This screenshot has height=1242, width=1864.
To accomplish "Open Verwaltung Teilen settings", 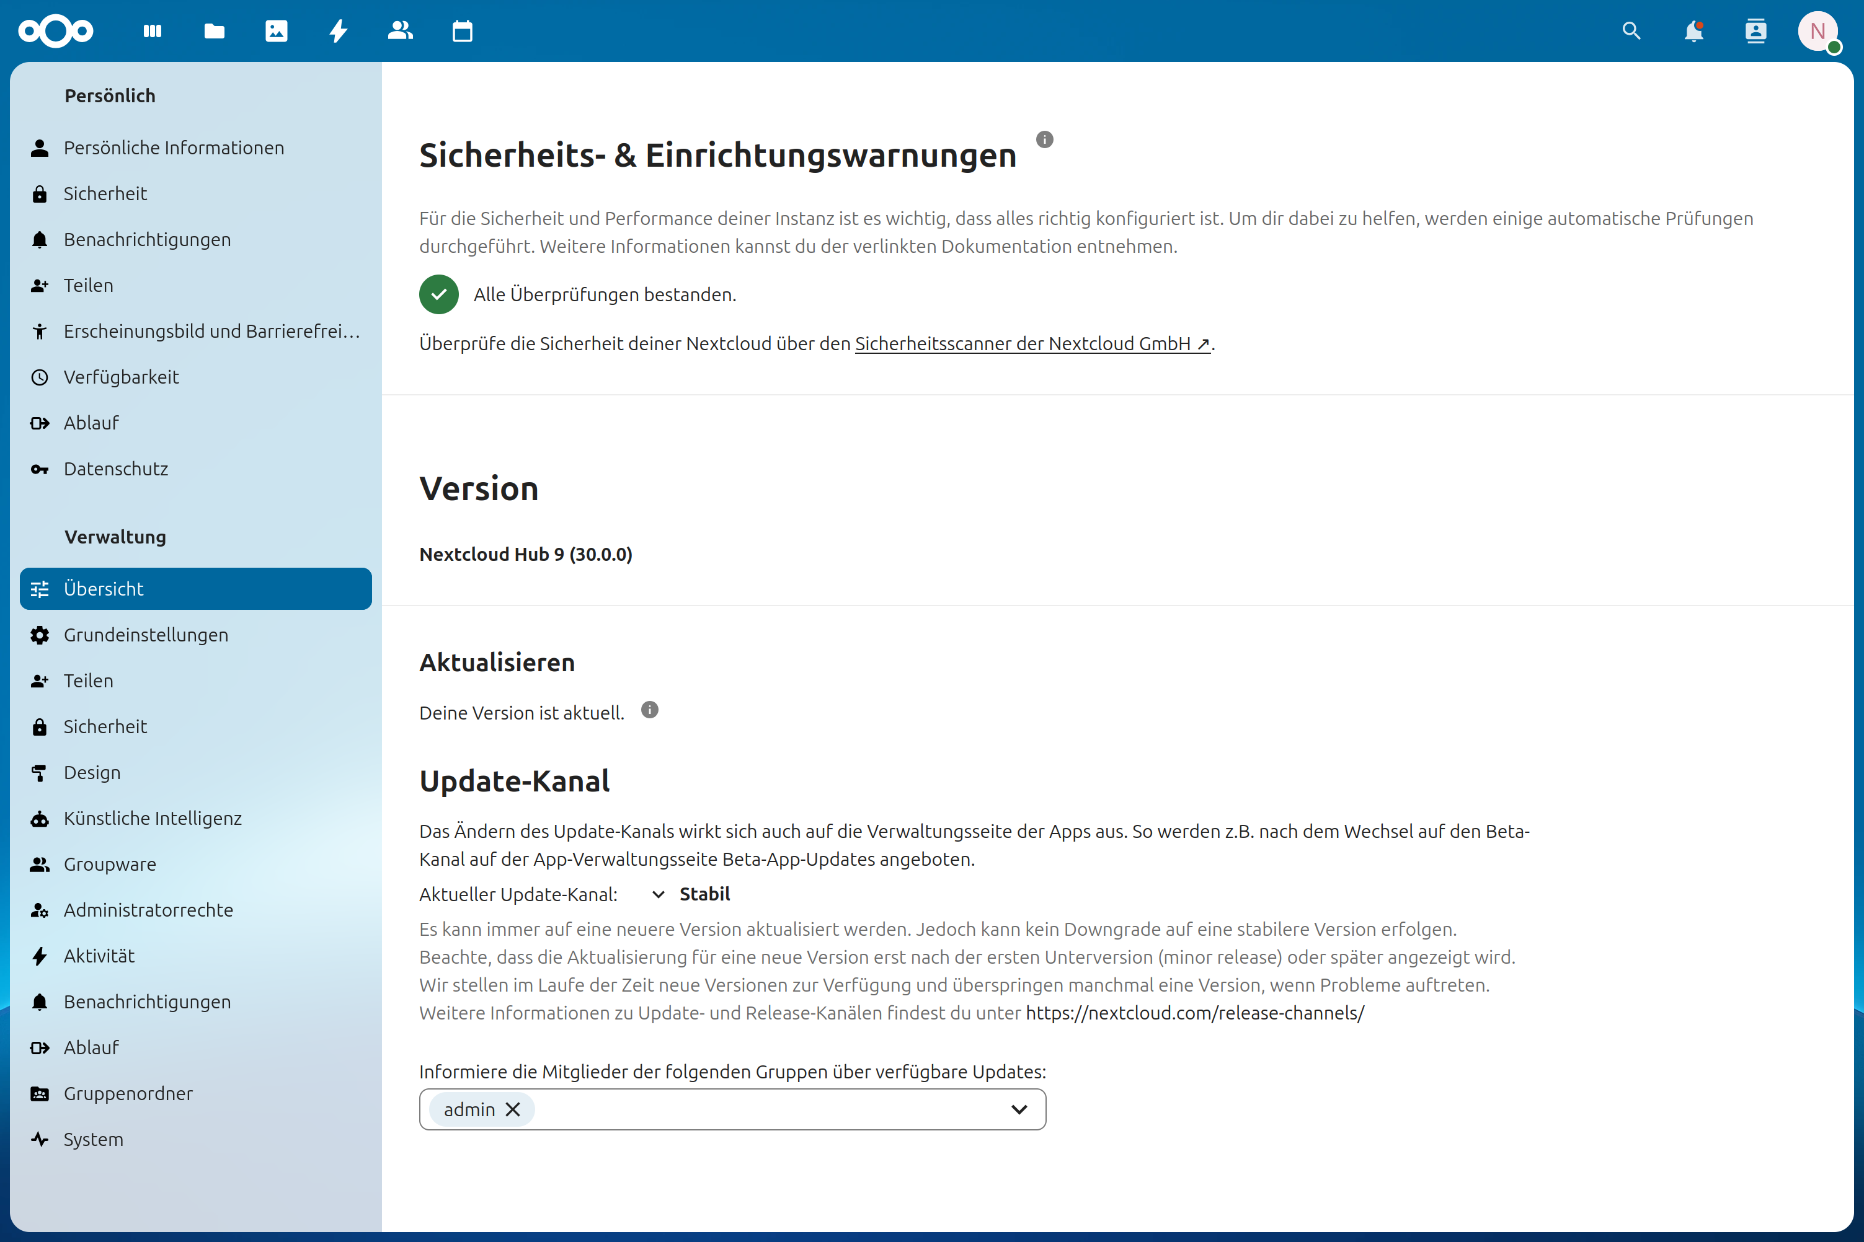I will 196,680.
